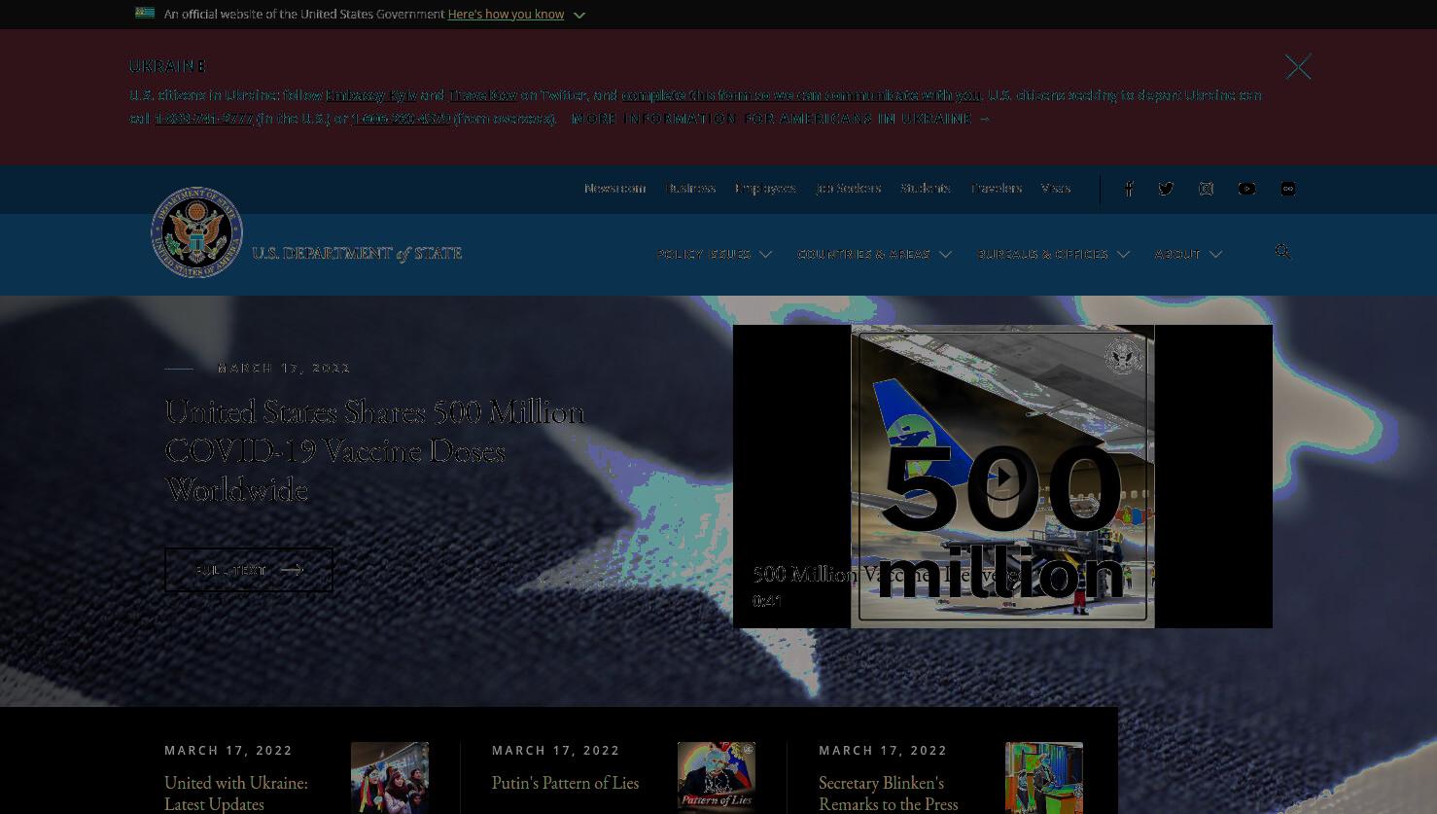Image resolution: width=1437 pixels, height=814 pixels.
Task: Go to the Newsroom link
Action: point(614,189)
